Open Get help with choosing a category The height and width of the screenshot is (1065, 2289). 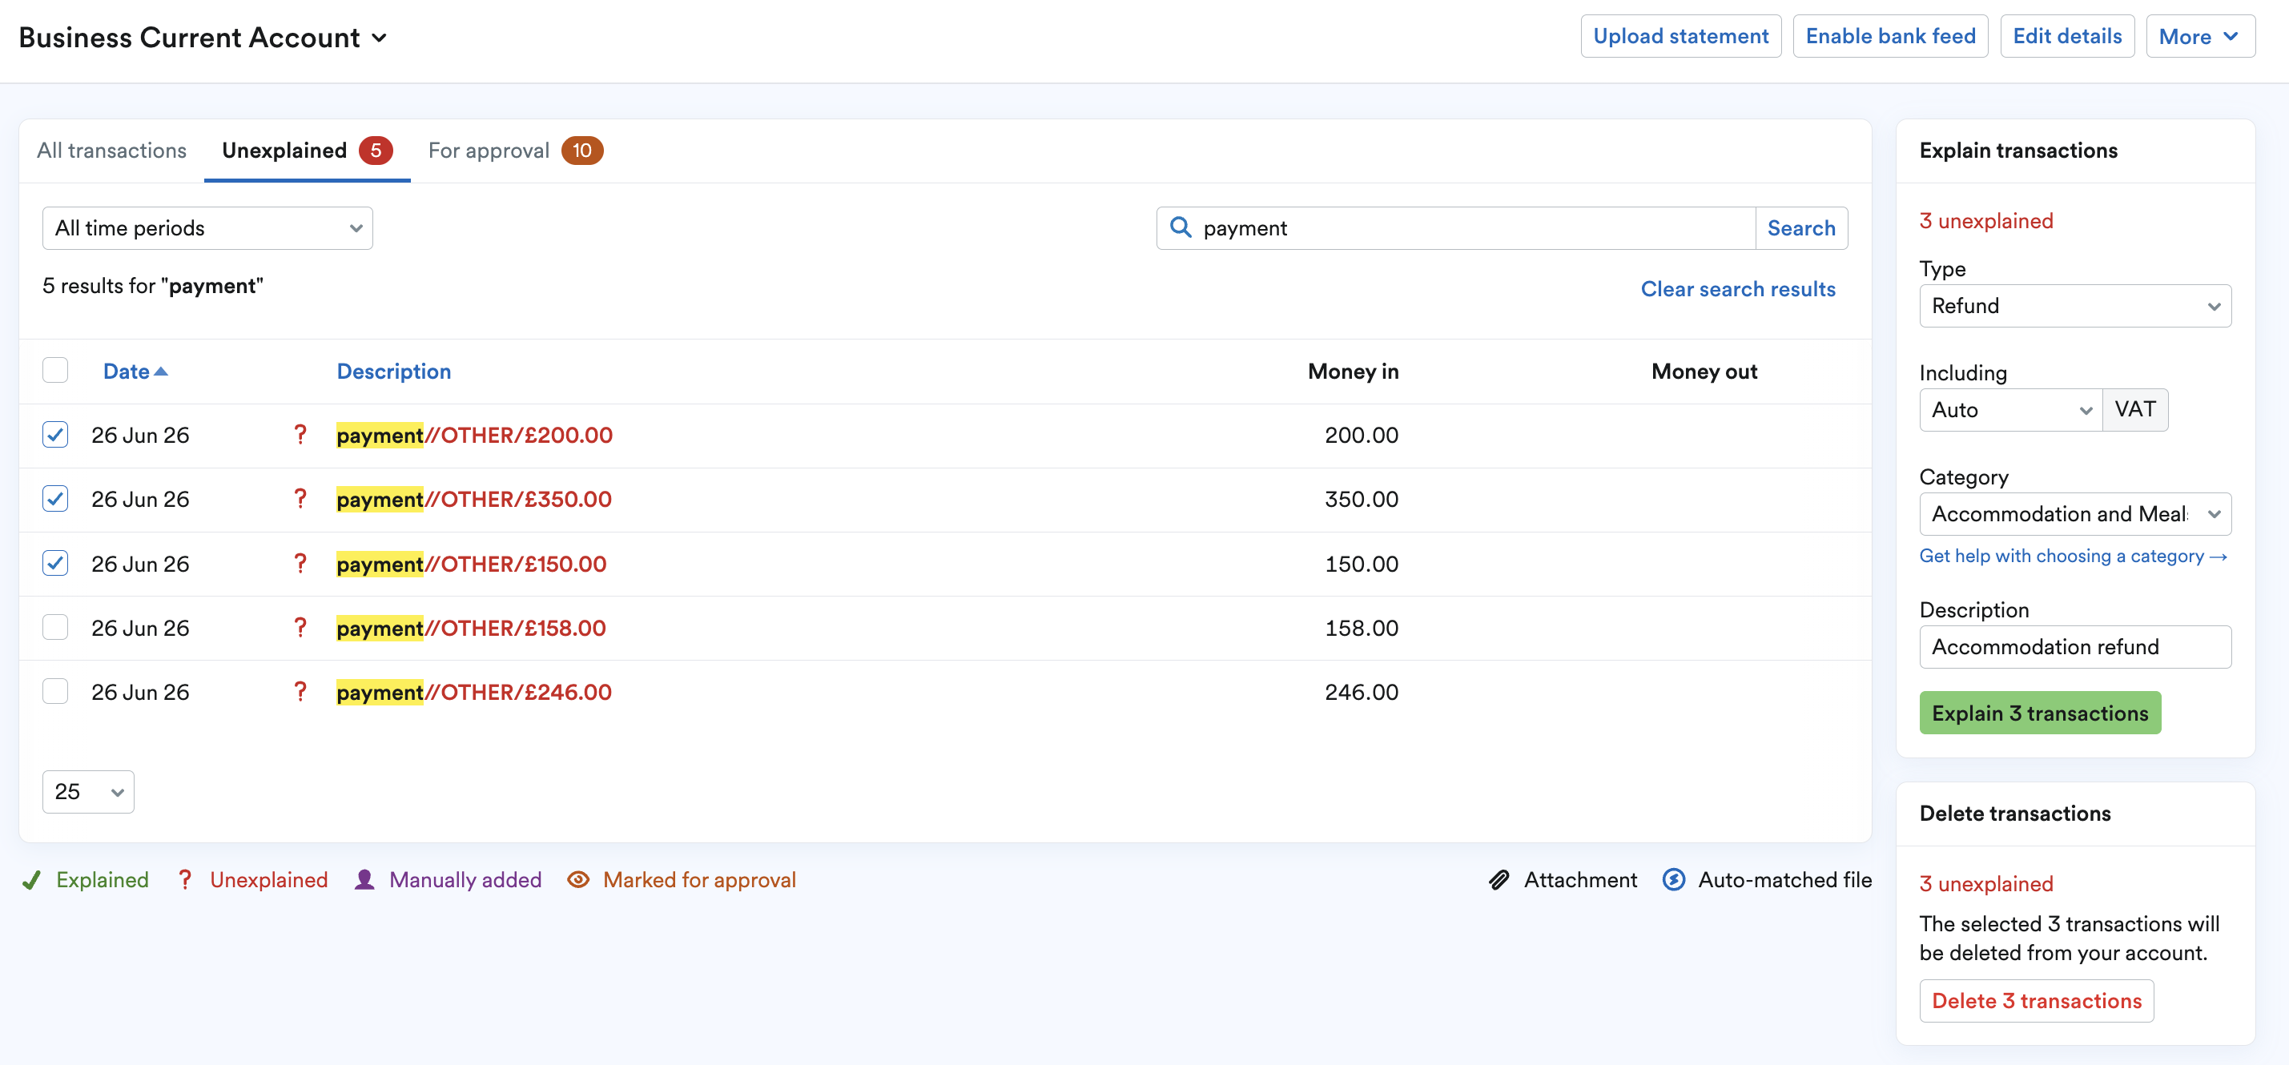click(2072, 556)
